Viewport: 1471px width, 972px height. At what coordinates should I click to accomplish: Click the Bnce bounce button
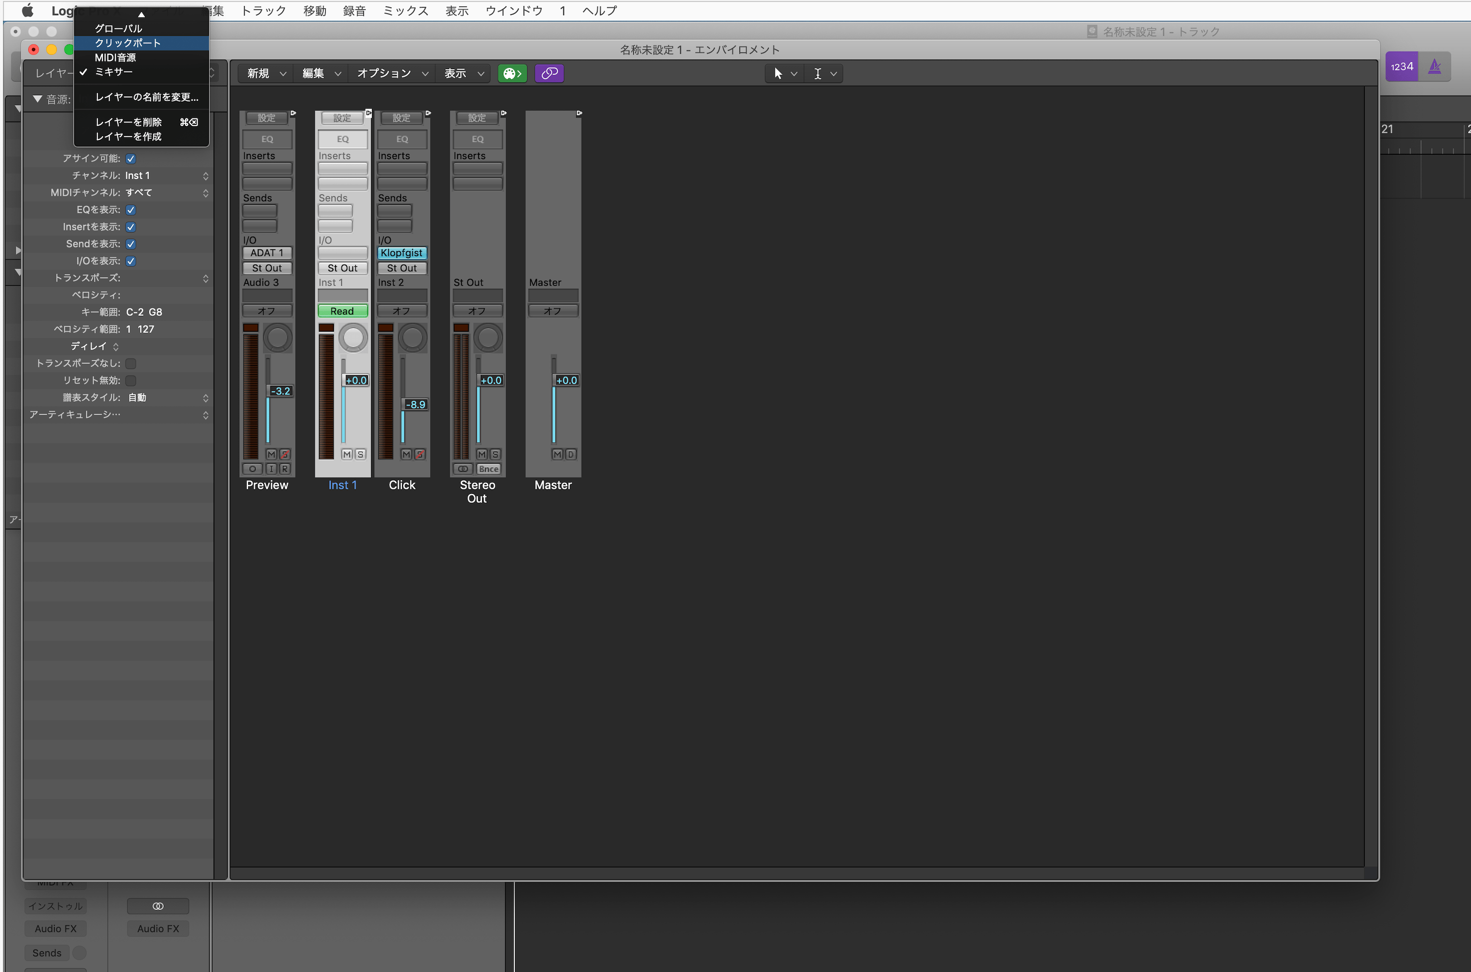coord(488,469)
